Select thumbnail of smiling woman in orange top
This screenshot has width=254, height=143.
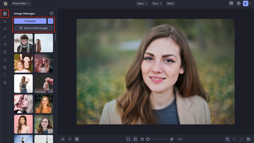tap(44, 104)
